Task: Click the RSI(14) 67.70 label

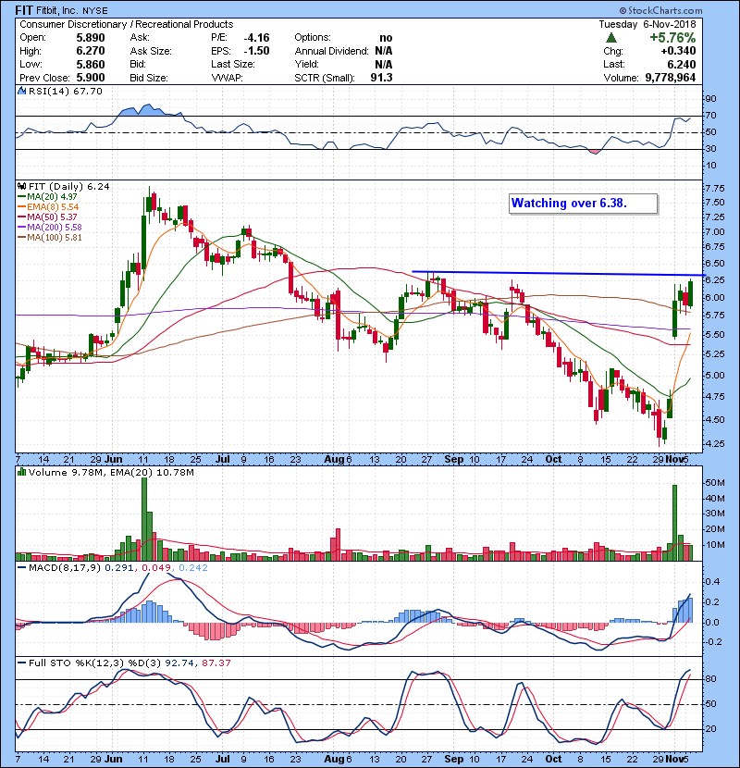Action: pyautogui.click(x=65, y=91)
